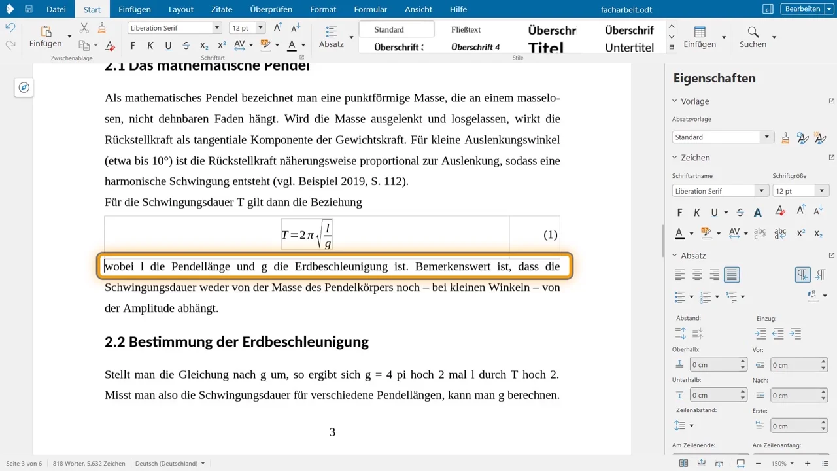The height and width of the screenshot is (471, 837).
Task: Apply the Untertitel style from gallery
Action: click(x=630, y=48)
